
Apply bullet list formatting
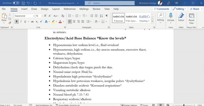(70, 16)
